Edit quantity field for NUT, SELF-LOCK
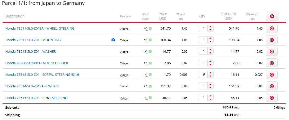289x120 pixels. click(203, 63)
